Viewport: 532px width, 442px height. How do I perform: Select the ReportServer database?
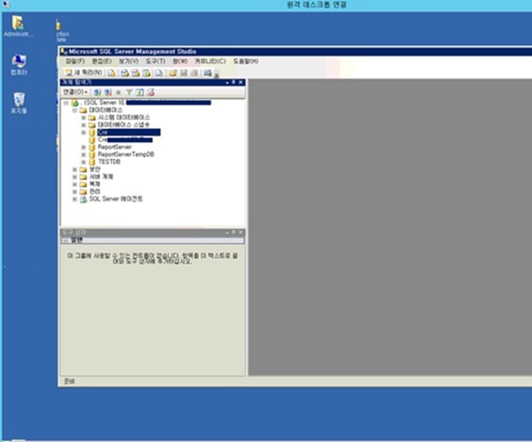(115, 147)
